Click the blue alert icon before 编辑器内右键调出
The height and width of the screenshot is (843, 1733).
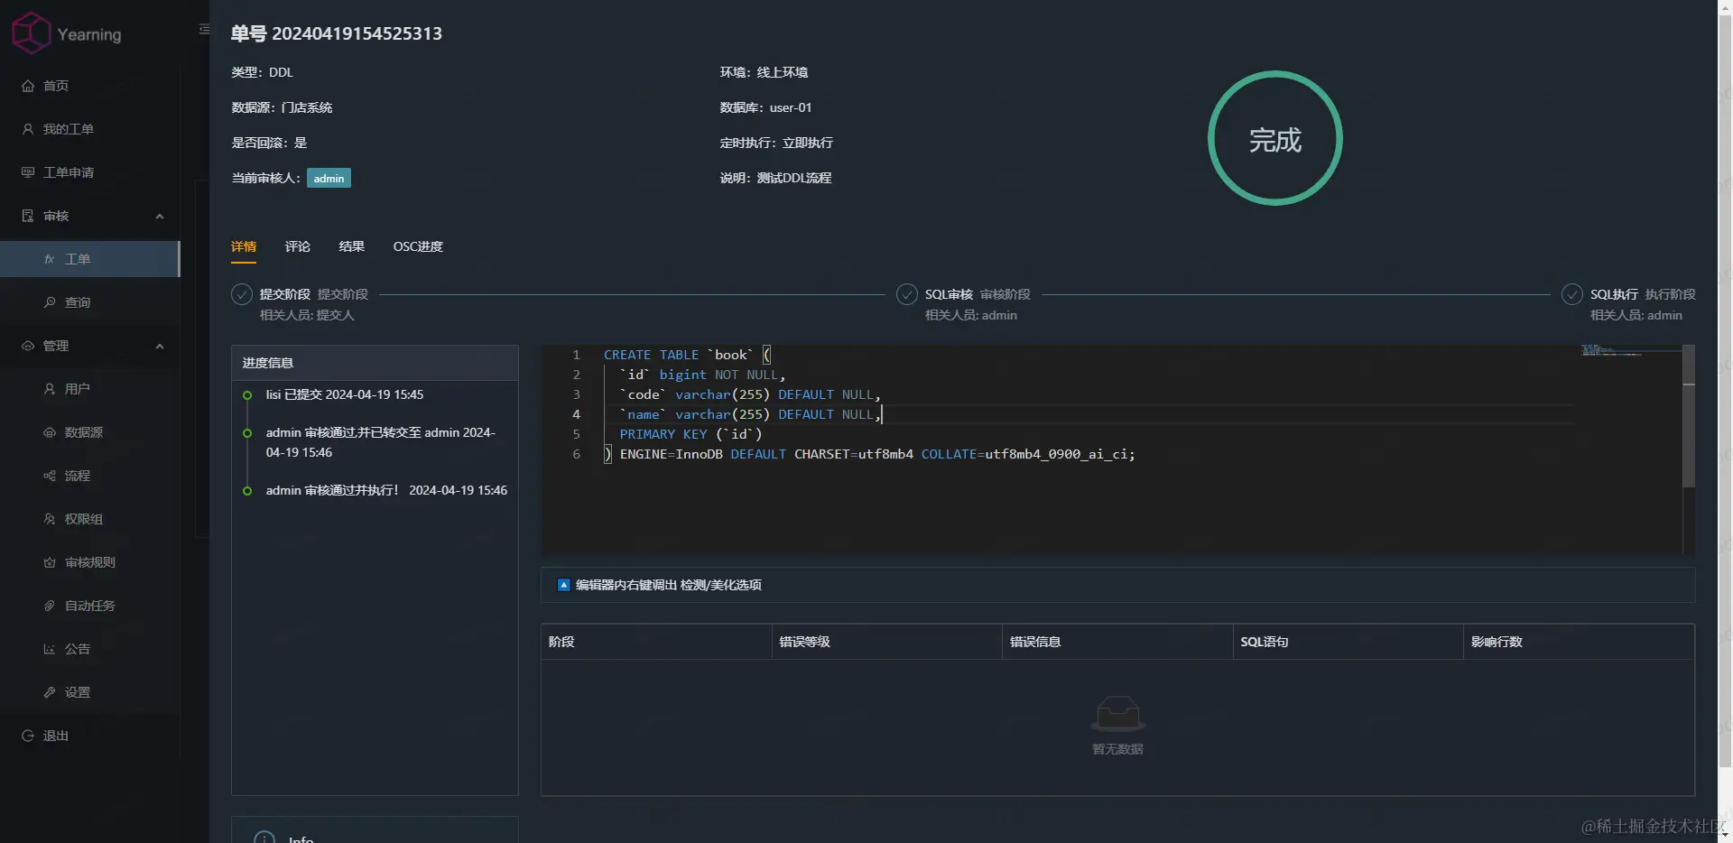click(564, 585)
